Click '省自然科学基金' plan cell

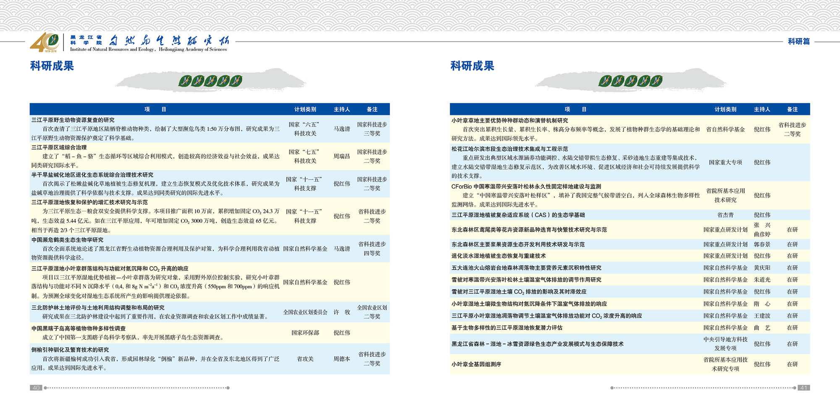pos(725,129)
